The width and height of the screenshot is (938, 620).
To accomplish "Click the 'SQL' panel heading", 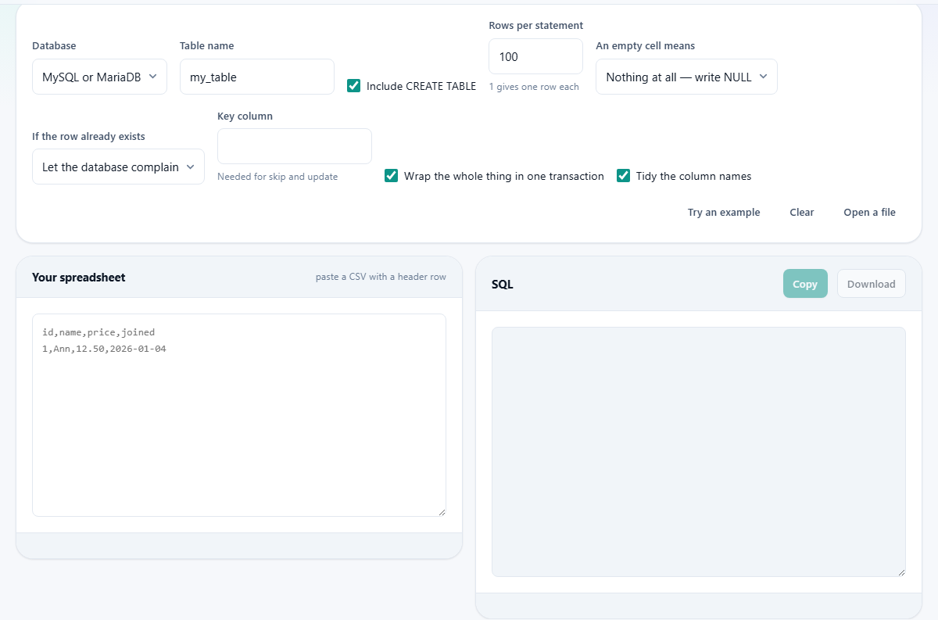I will (x=503, y=285).
